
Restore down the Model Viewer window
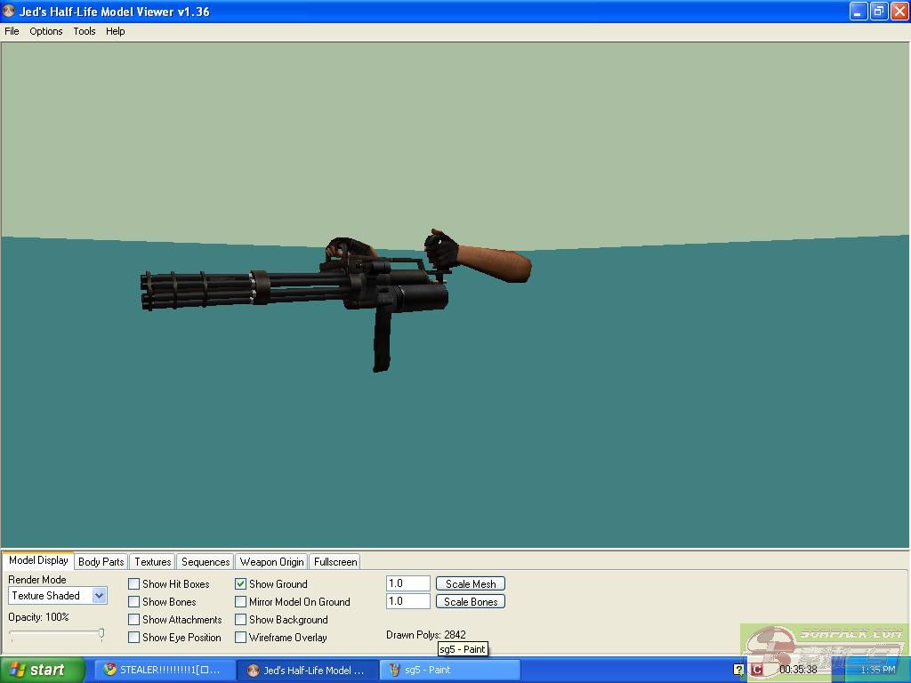pos(879,12)
